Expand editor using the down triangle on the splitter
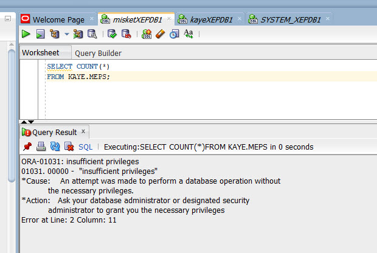377x253 pixels. (31, 122)
